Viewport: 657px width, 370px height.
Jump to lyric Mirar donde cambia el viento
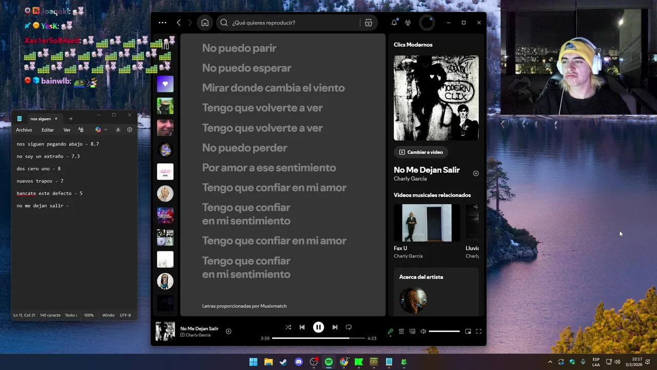[274, 88]
